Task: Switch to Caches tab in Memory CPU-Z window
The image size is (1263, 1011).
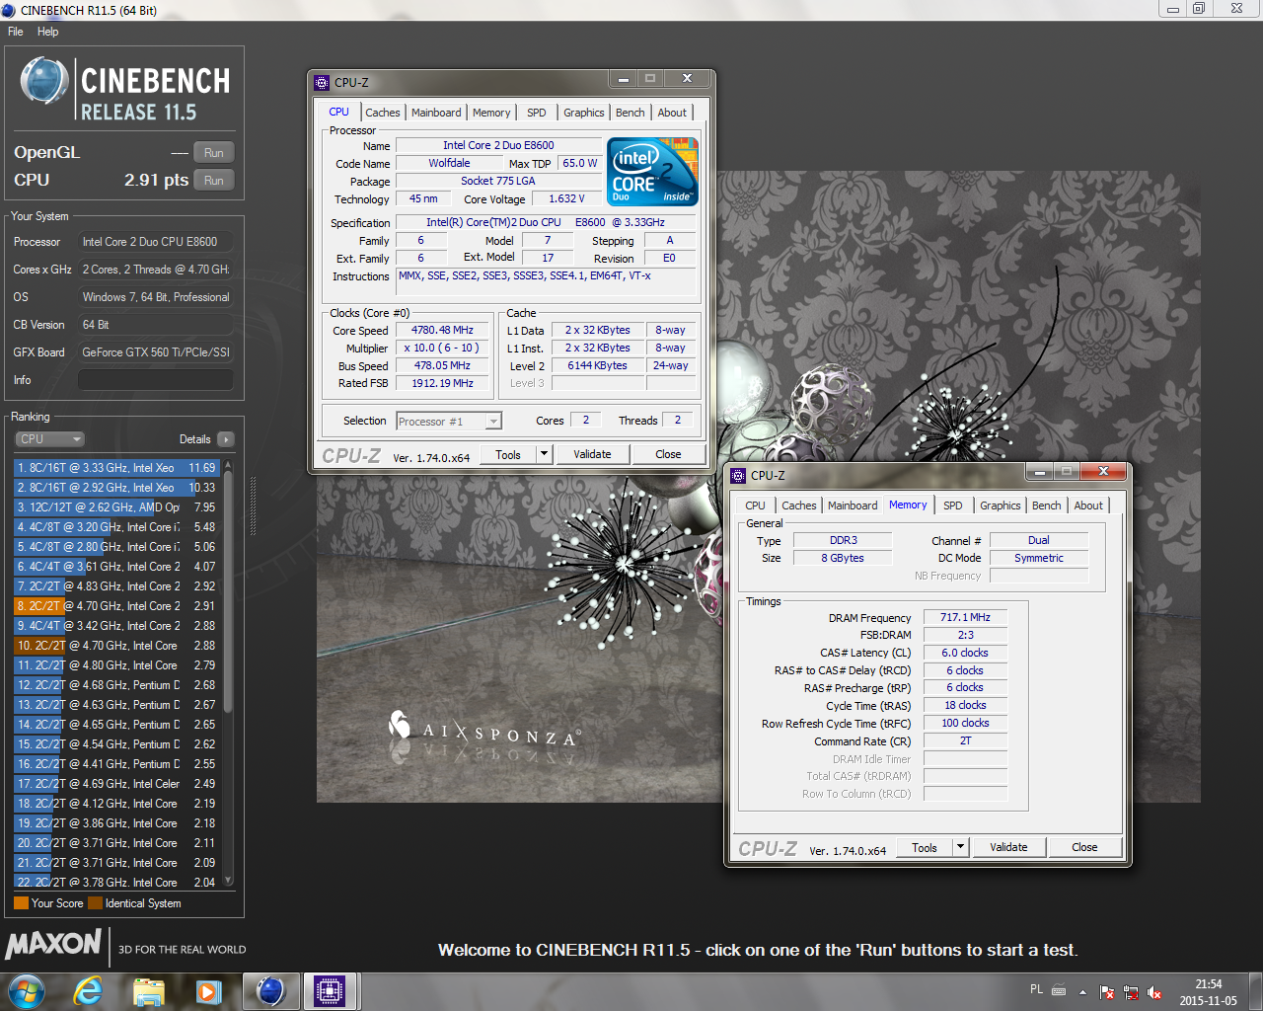Action: (x=799, y=505)
